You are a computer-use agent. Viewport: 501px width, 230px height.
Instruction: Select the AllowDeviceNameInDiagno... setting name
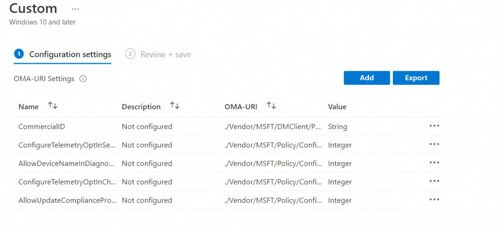click(x=66, y=164)
